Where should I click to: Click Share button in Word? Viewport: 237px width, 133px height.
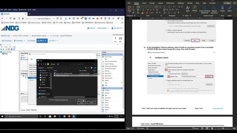(227, 3)
